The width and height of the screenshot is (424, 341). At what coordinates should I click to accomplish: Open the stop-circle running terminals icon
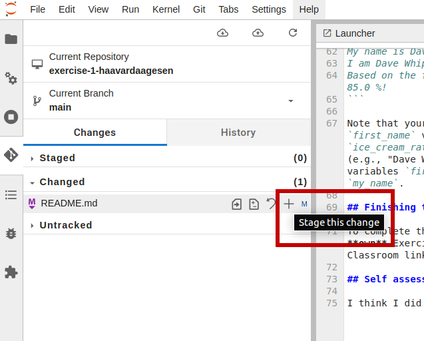[11, 117]
